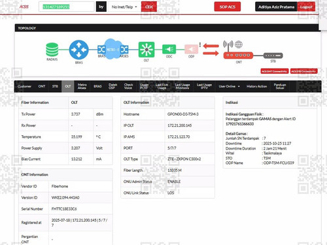
Task: Click the Metro-E cloud icon
Action: [112, 49]
